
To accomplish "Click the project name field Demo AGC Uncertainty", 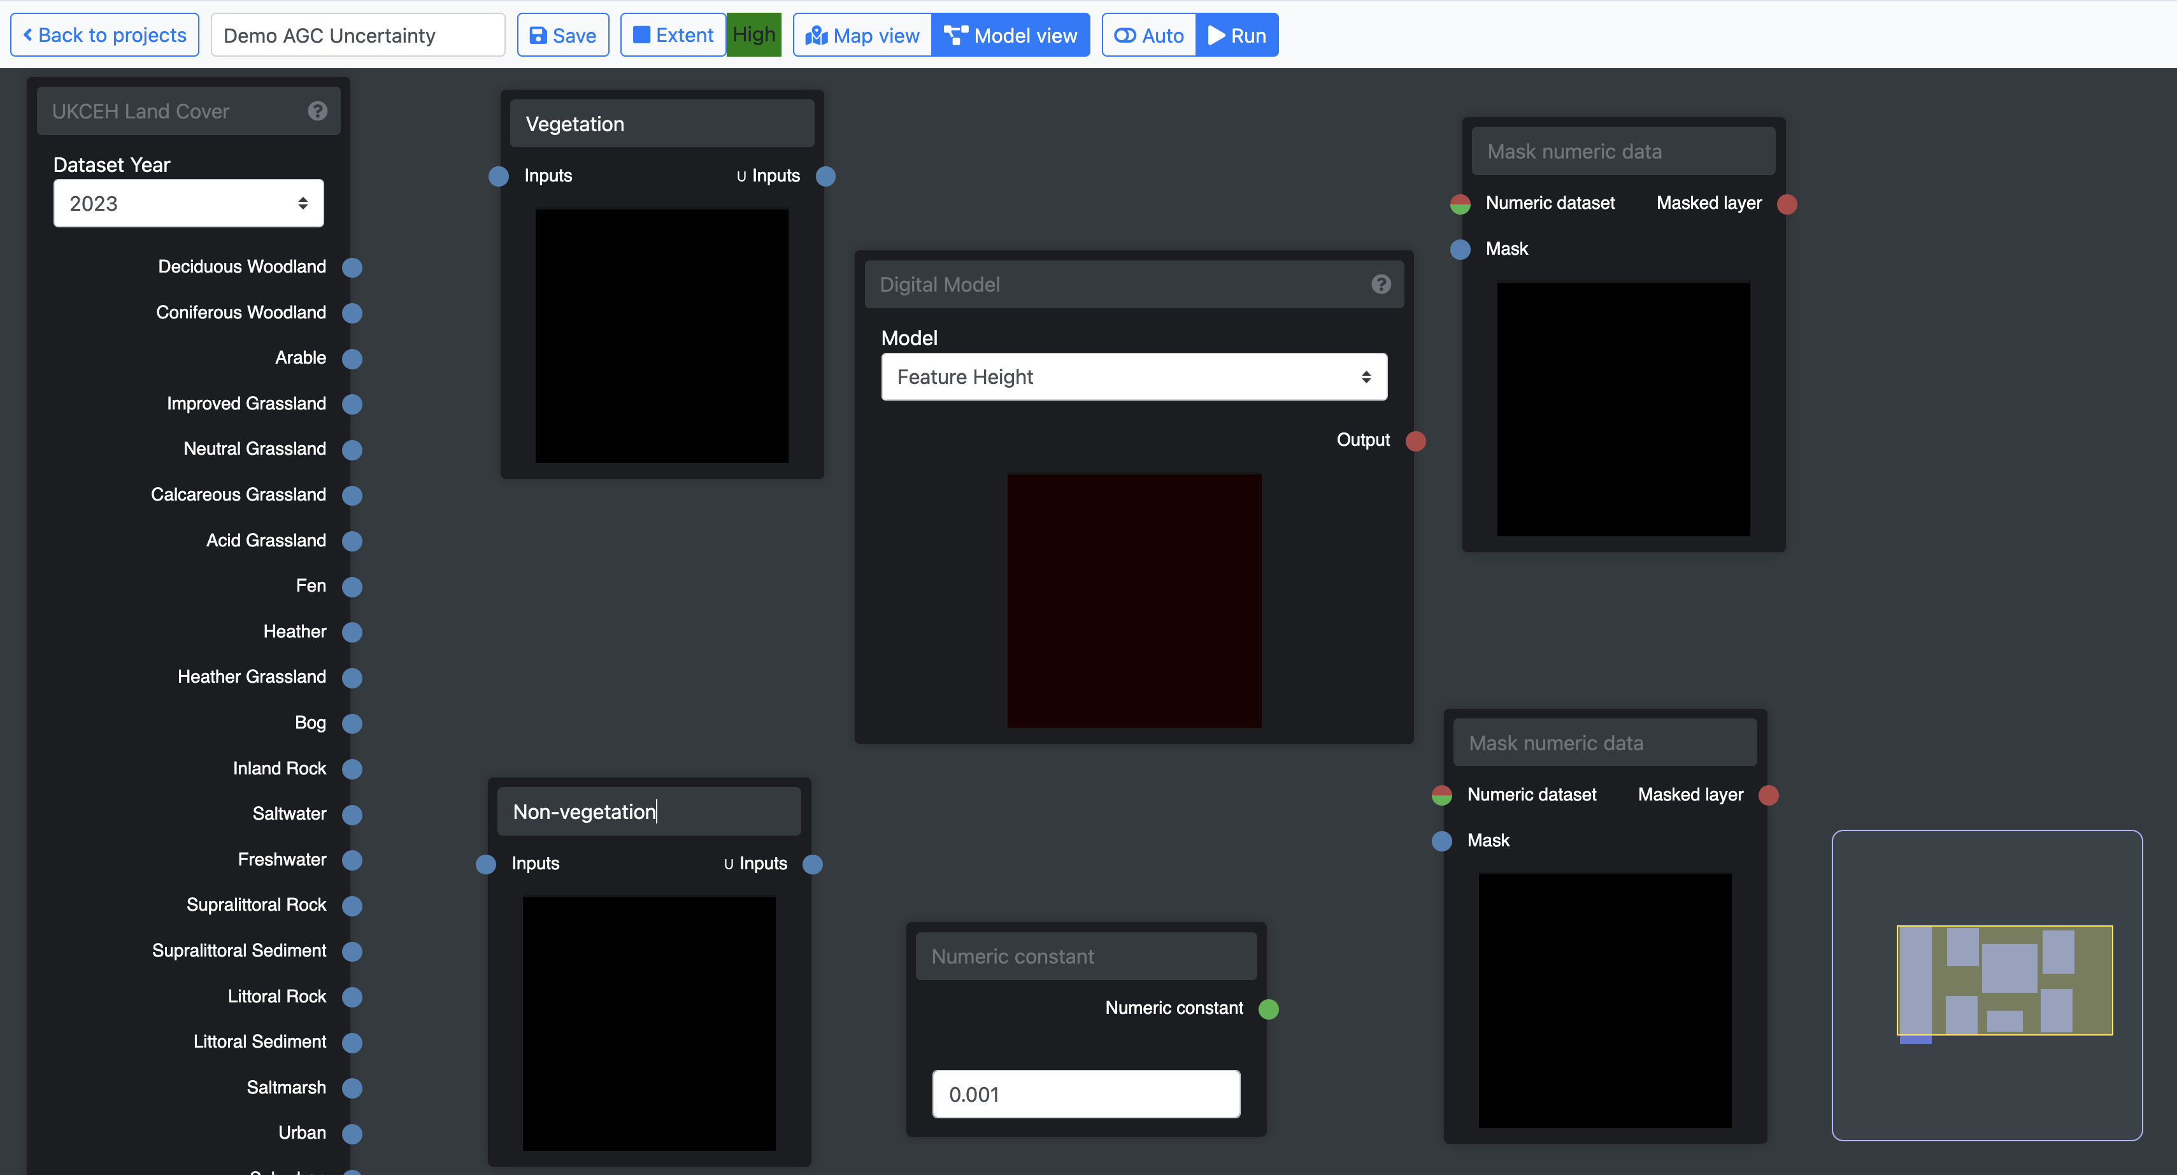I will (x=357, y=36).
